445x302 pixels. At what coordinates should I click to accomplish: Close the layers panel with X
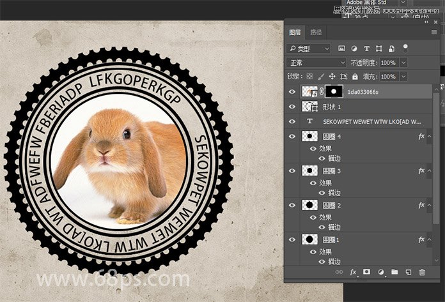436,22
